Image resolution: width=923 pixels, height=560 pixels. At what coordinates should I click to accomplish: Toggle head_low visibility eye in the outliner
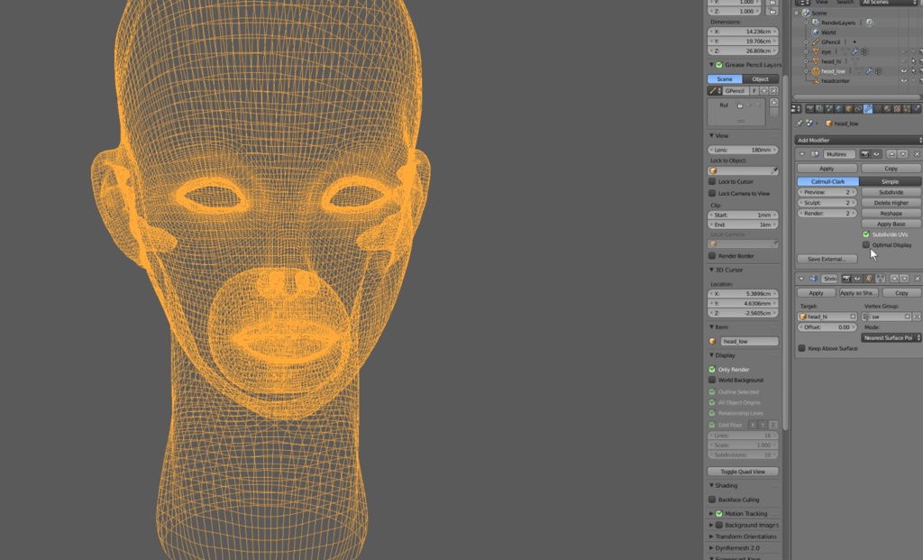click(x=904, y=71)
